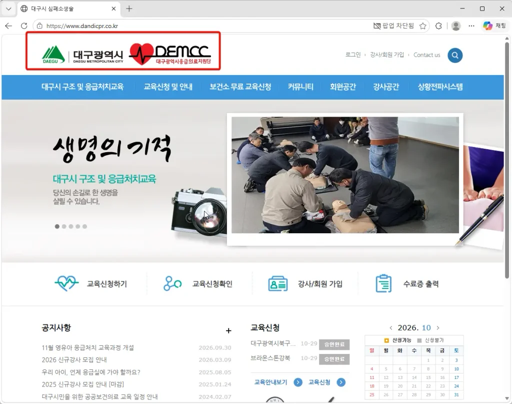Open the Copilot 채팅 button
The image size is (512, 404).
(494, 26)
